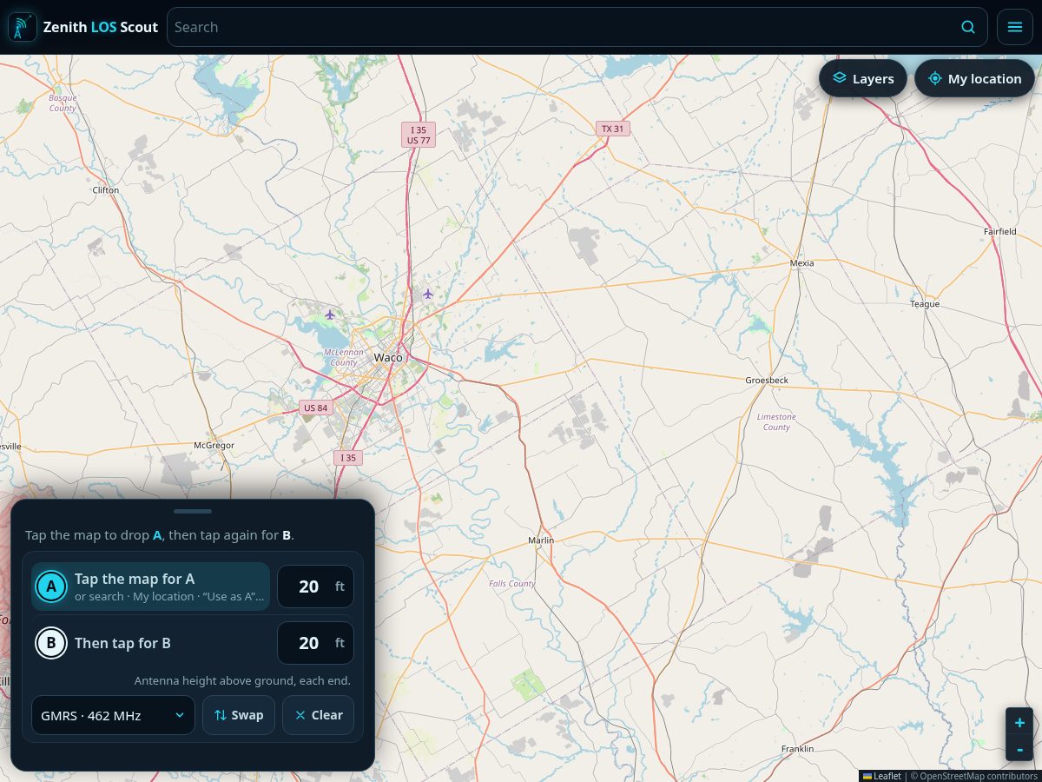Edit antenna height for point A
This screenshot has width=1042, height=782.
tap(315, 586)
